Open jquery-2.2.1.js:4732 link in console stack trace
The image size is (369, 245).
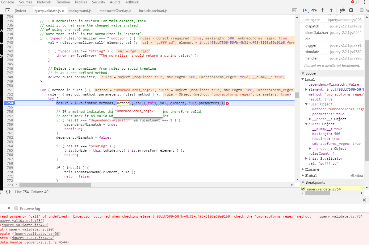[32, 238]
